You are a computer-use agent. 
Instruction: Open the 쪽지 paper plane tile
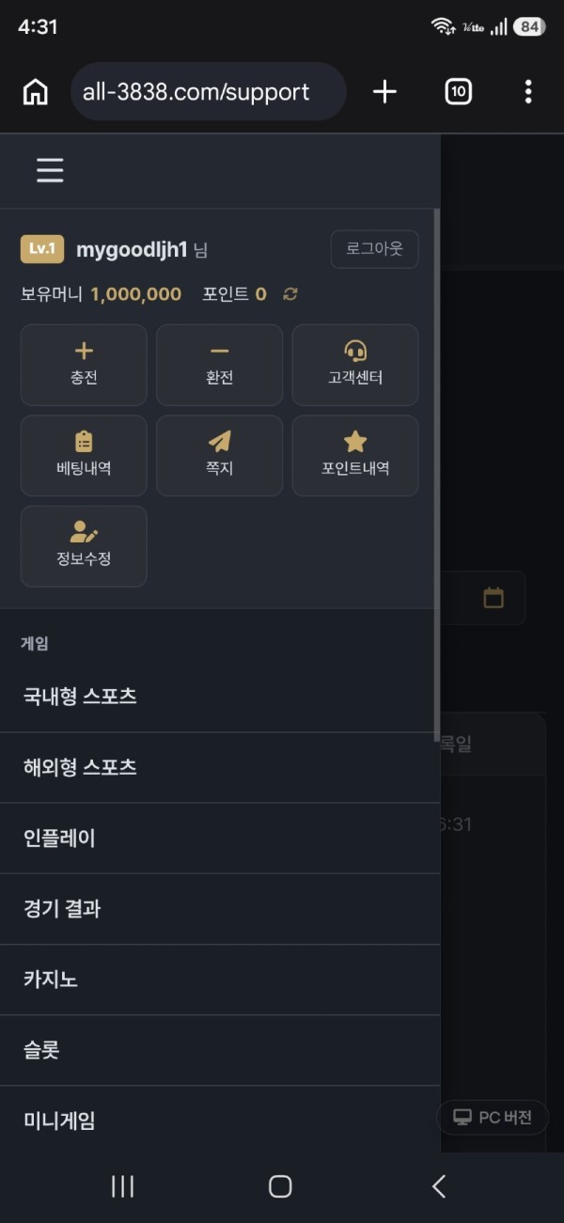219,455
